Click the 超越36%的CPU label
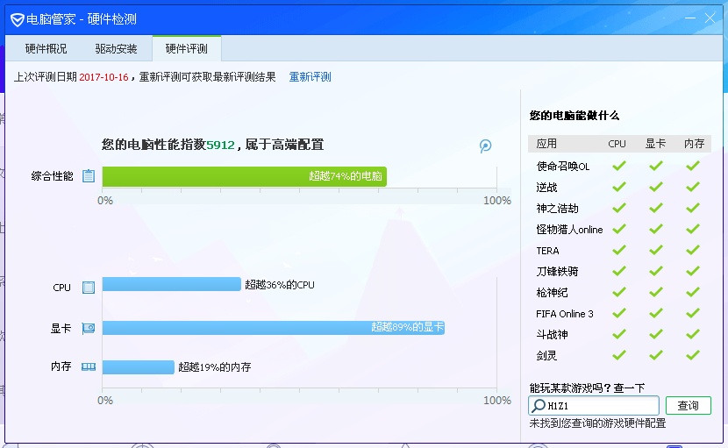Screen dimensions: 728x448 (x=280, y=285)
